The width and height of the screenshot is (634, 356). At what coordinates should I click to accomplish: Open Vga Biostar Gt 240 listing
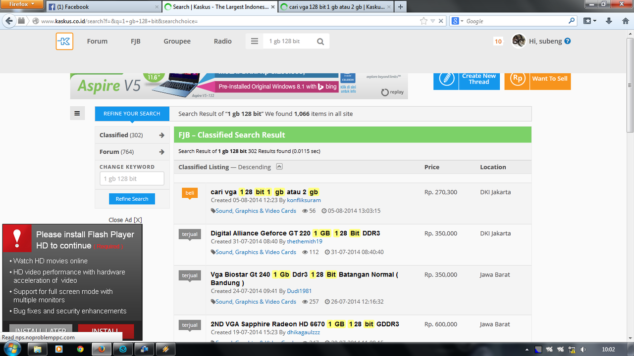pos(304,278)
